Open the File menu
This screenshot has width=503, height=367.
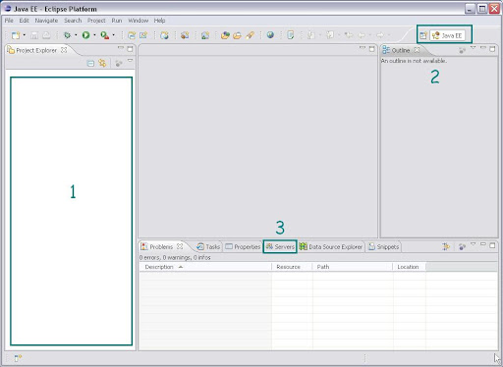pos(9,21)
